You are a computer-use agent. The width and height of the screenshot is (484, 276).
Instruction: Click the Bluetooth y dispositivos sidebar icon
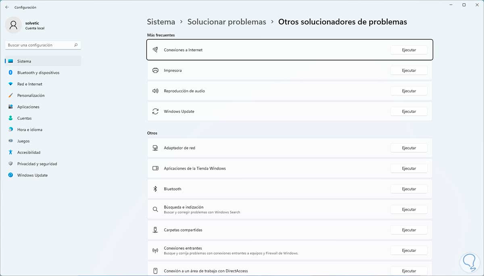coord(10,73)
